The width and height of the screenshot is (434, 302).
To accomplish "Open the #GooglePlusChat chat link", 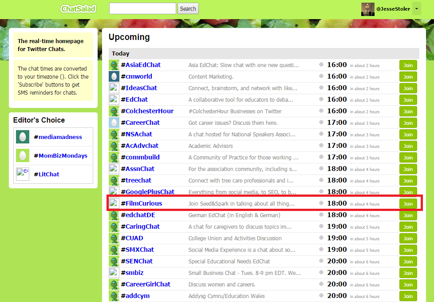I will [147, 192].
